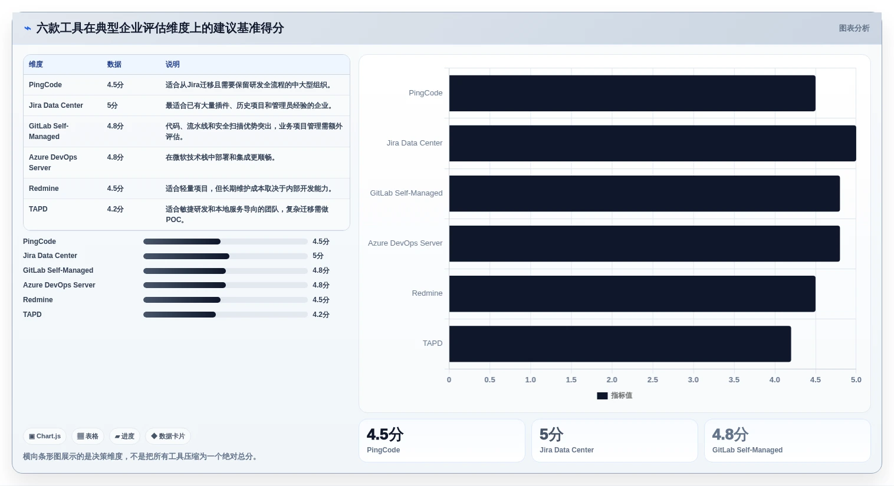
Task: Select the Azure DevOps Server table cell
Action: tap(53, 163)
